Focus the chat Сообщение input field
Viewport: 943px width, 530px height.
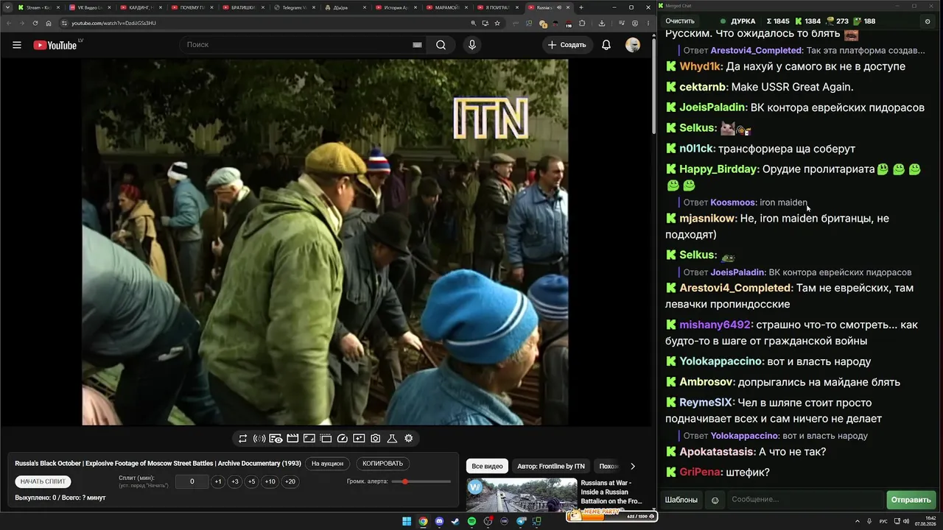[804, 501]
